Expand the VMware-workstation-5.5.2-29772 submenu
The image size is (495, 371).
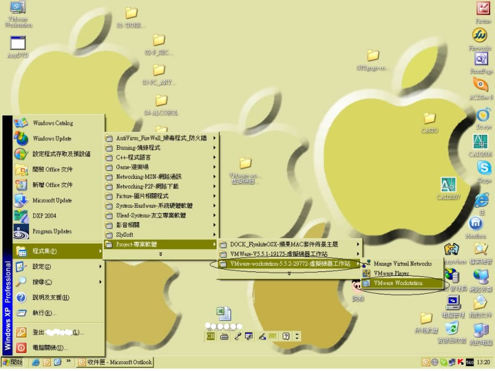(x=290, y=264)
